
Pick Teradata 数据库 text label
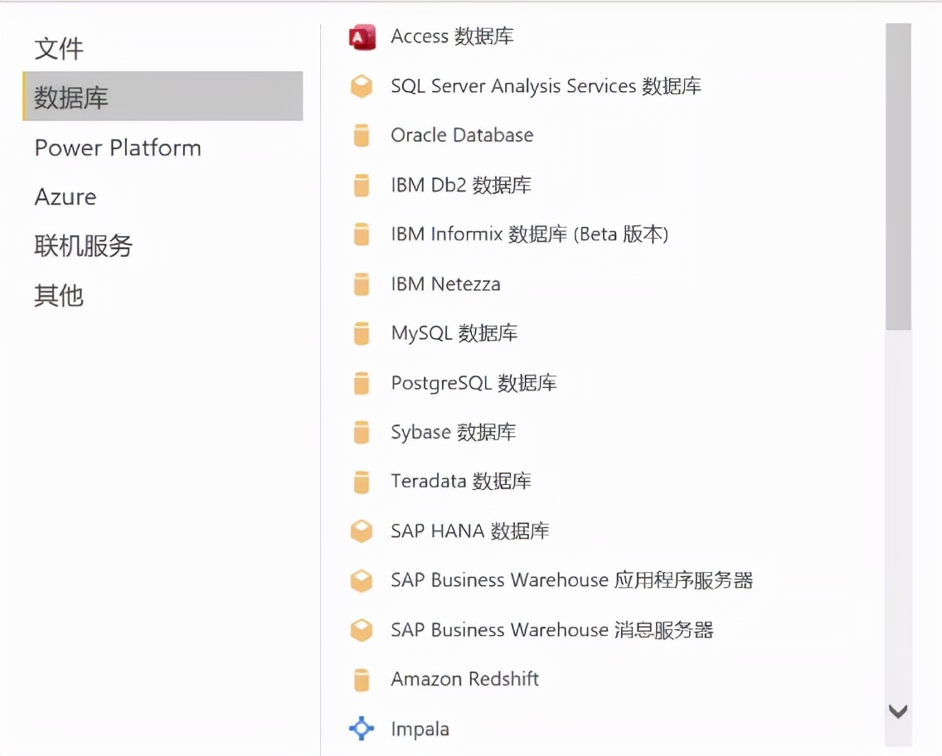[461, 482]
